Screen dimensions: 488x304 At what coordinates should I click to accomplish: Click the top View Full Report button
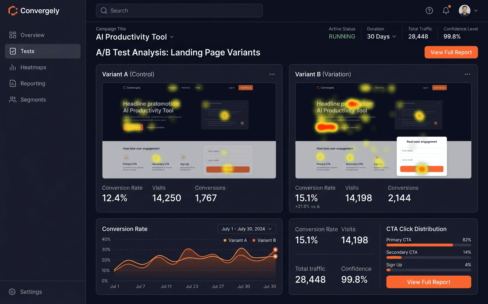point(451,52)
